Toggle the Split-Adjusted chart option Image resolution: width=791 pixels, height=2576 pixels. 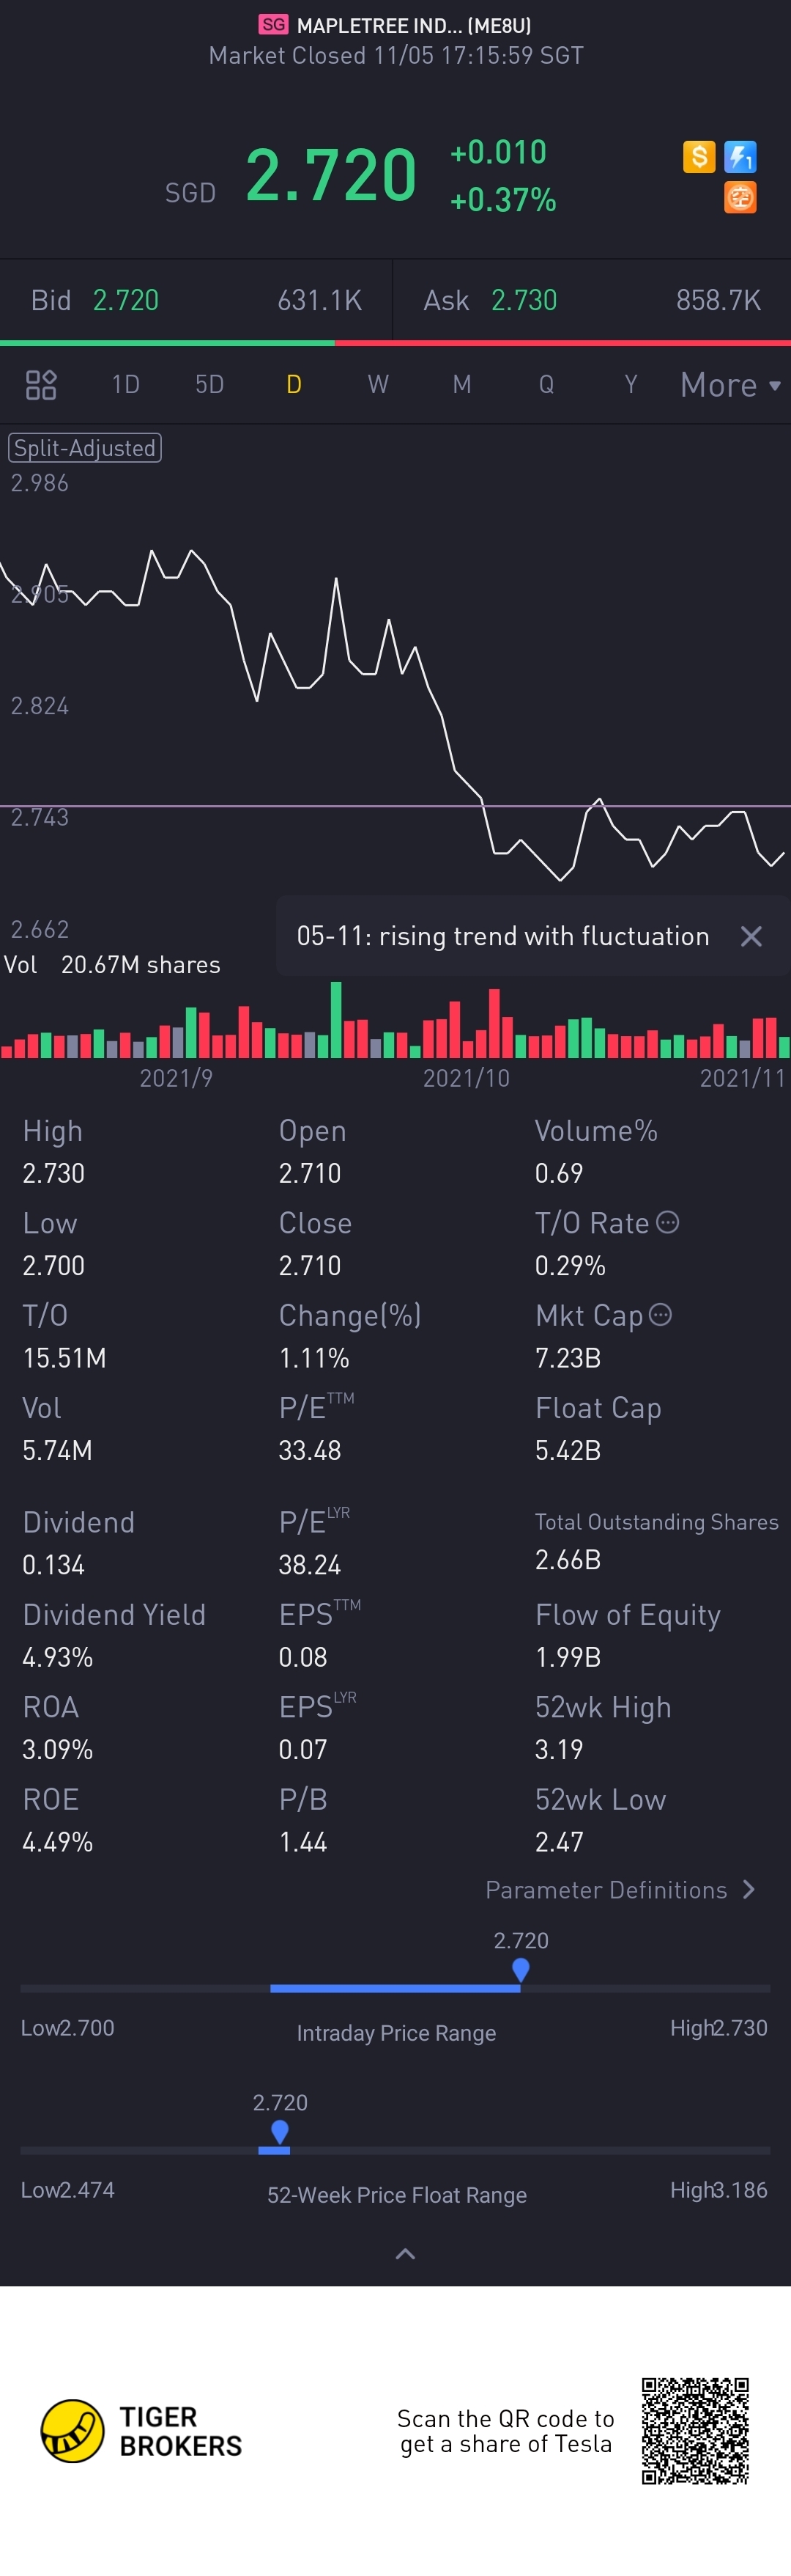click(85, 448)
